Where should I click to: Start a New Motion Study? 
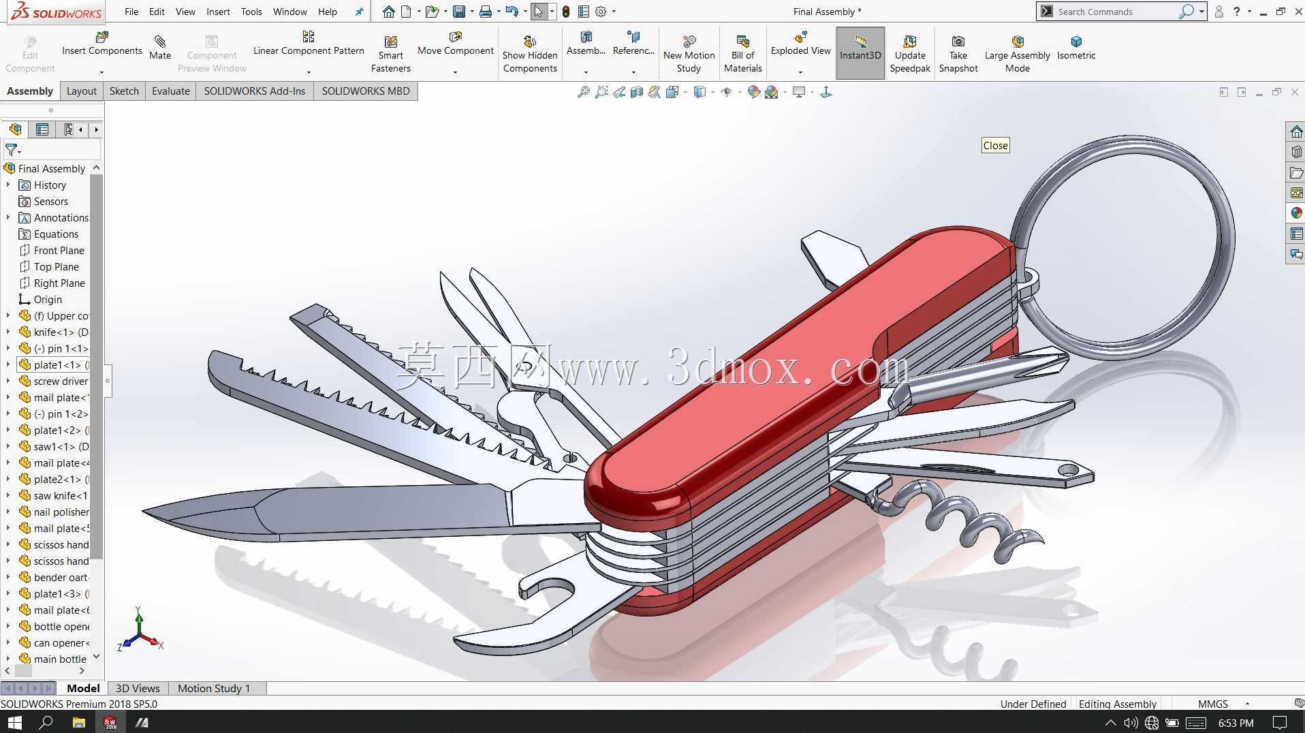point(689,54)
